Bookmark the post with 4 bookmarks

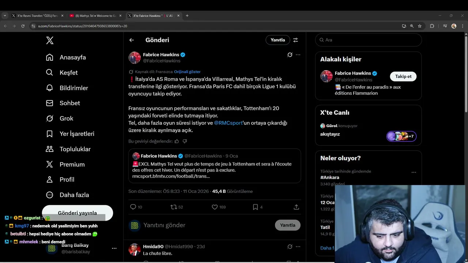pyautogui.click(x=255, y=207)
